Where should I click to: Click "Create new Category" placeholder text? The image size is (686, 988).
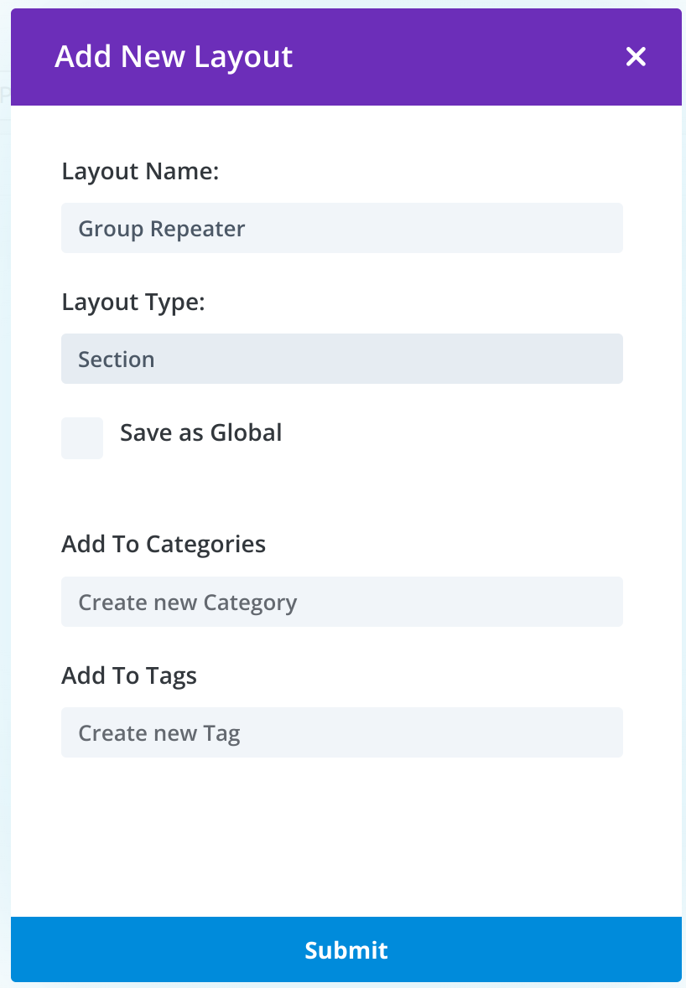pyautogui.click(x=187, y=603)
